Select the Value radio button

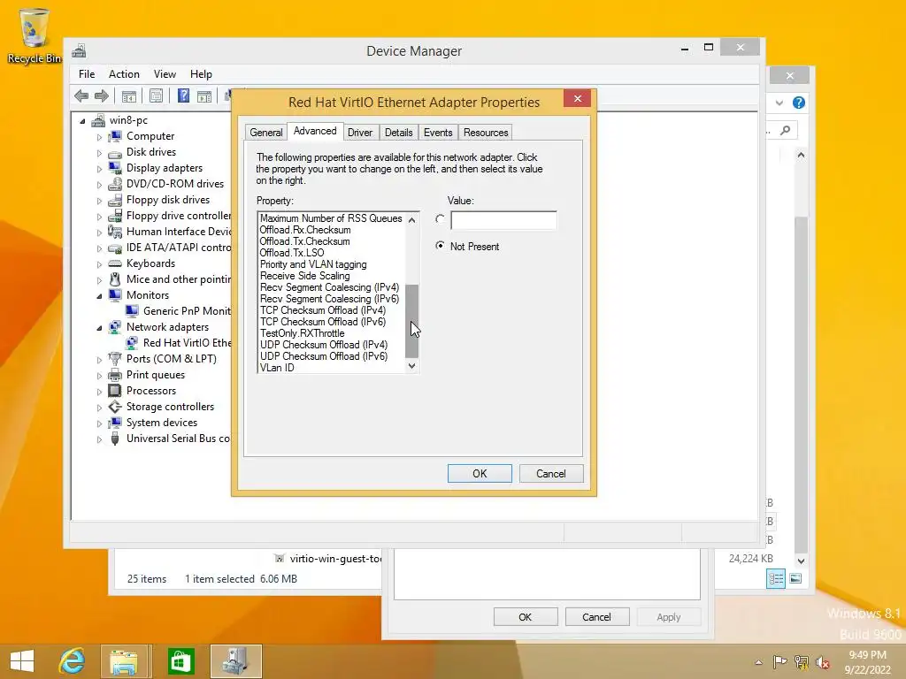coord(441,219)
